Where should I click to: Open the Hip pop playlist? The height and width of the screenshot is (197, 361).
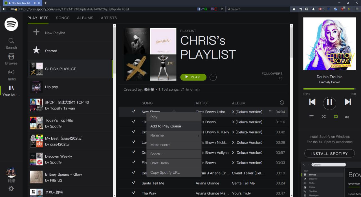click(x=70, y=87)
